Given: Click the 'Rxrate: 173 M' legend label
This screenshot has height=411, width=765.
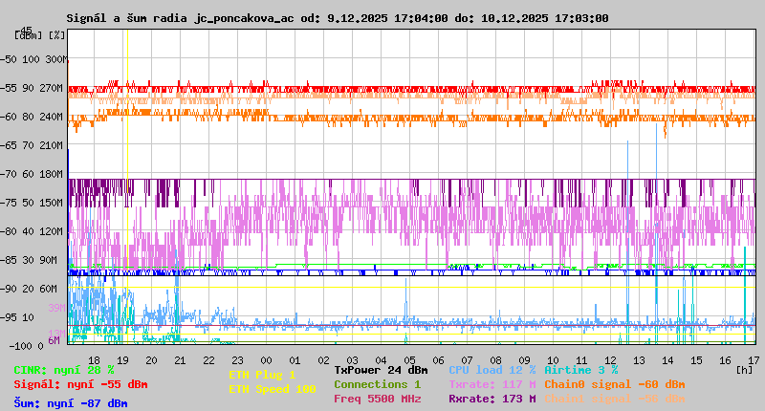Looking at the screenshot, I should (492, 399).
